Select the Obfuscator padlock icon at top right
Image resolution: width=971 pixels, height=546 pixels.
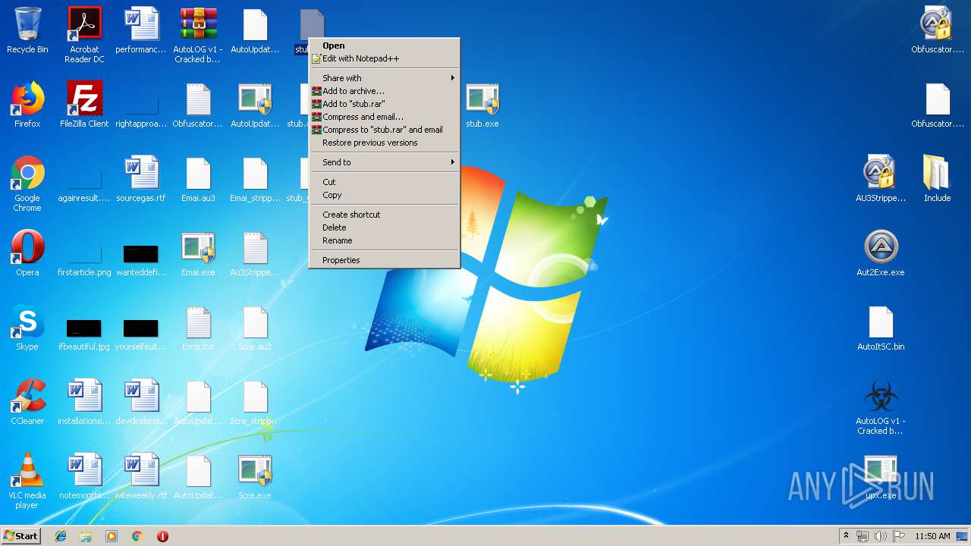(938, 30)
